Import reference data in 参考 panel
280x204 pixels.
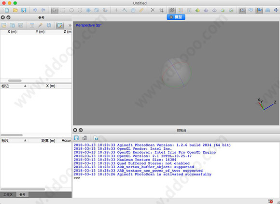(4, 25)
